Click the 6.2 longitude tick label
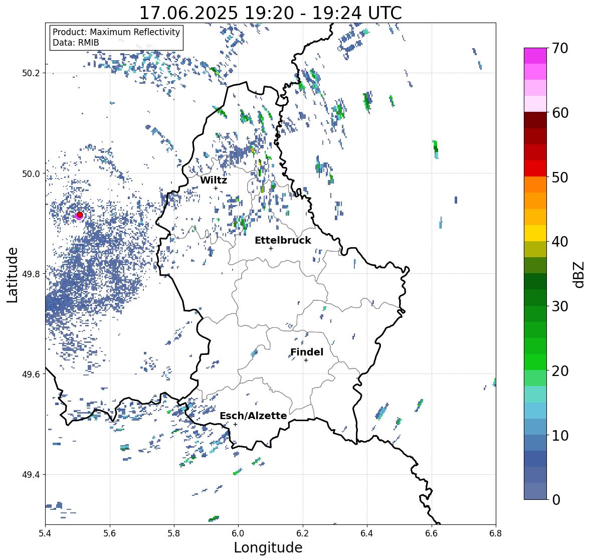591x560 pixels. [x=303, y=533]
